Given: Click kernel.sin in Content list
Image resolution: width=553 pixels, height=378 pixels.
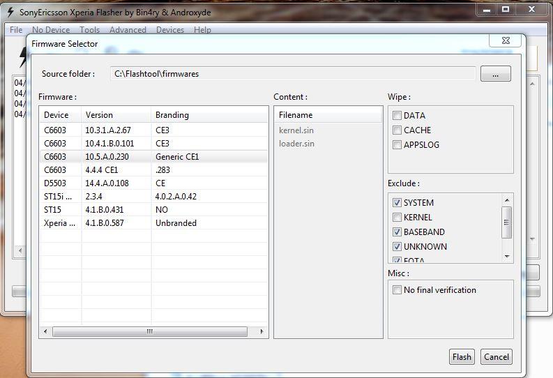Looking at the screenshot, I should (x=296, y=130).
